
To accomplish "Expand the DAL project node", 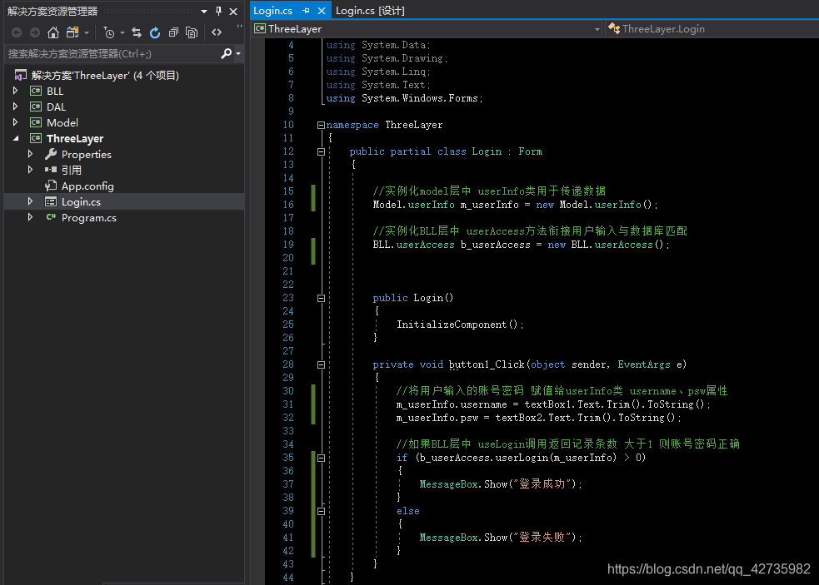I will tap(15, 107).
